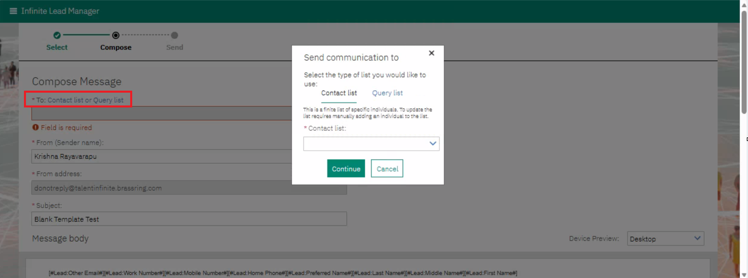748x278 pixels.
Task: Click the completed Select step checkmark
Action: [57, 36]
